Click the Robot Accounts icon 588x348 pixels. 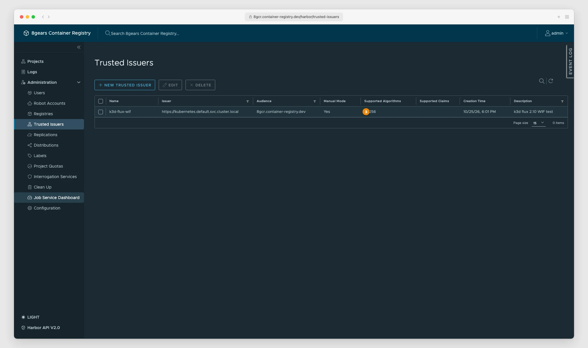(30, 103)
